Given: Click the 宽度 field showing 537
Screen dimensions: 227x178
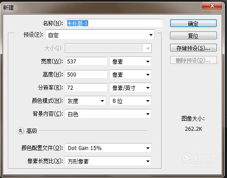Looking at the screenshot, I should click(x=86, y=61).
